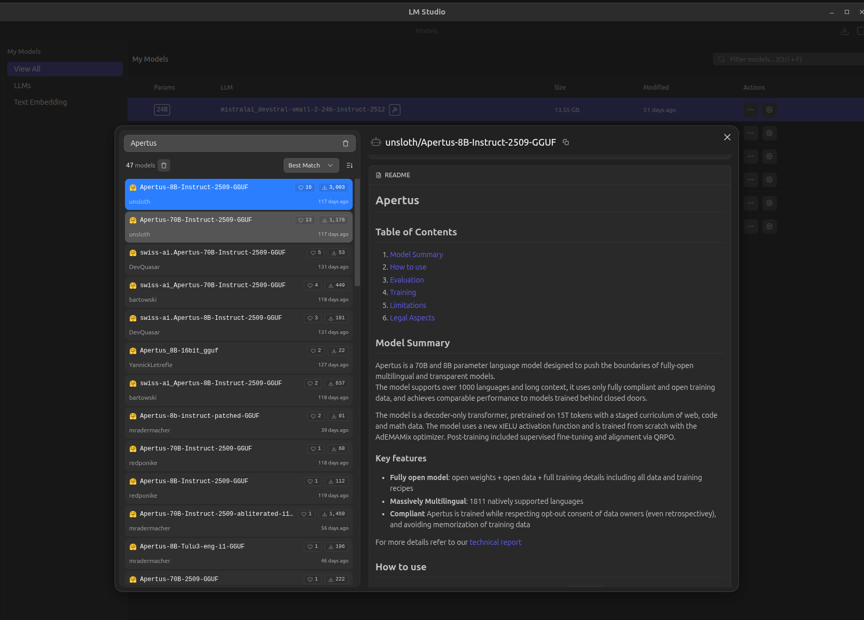Copy the unsloth/Apertus-8B-Instruct-2509-GGUF model name

tap(566, 142)
